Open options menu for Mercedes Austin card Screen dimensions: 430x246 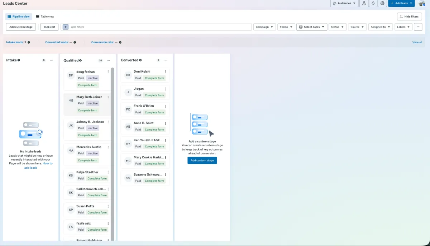point(108,147)
